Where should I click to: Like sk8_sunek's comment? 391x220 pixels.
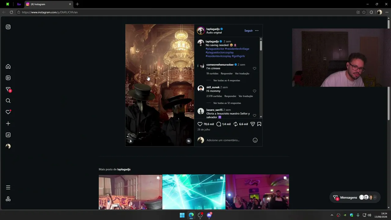point(254,91)
